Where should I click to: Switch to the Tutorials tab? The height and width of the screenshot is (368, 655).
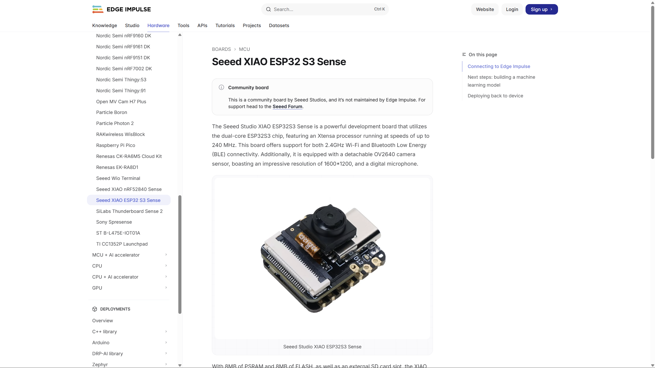(225, 26)
